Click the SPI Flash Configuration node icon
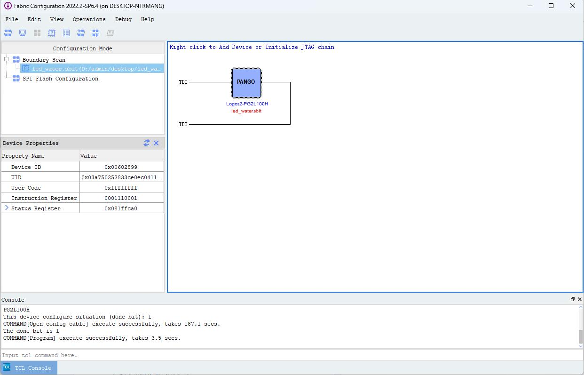This screenshot has height=375, width=584. click(16, 78)
